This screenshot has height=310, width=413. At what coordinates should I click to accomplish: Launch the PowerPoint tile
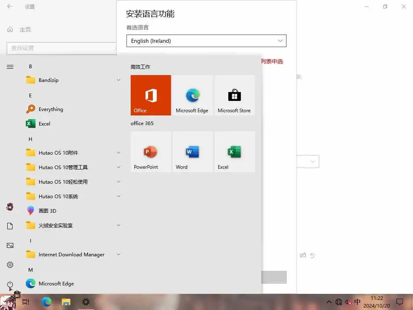coord(151,152)
